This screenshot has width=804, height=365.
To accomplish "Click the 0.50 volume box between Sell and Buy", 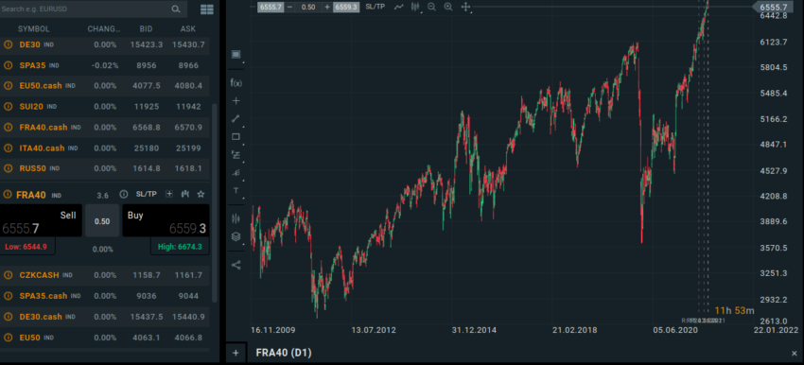I will point(102,221).
